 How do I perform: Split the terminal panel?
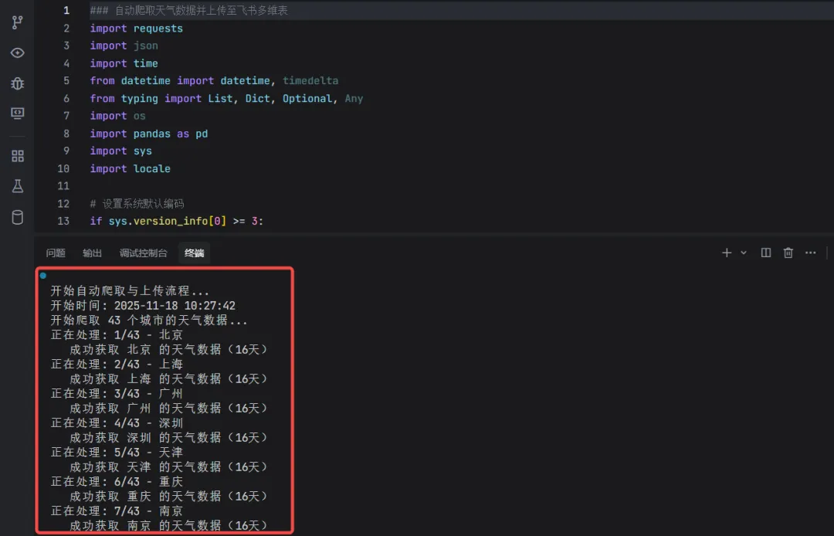point(764,253)
